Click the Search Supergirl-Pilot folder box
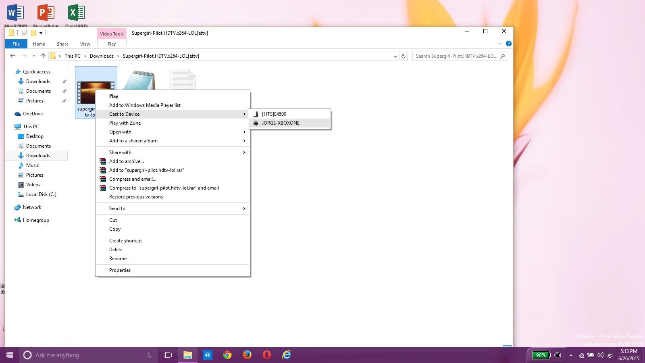This screenshot has width=645, height=363. [456, 56]
